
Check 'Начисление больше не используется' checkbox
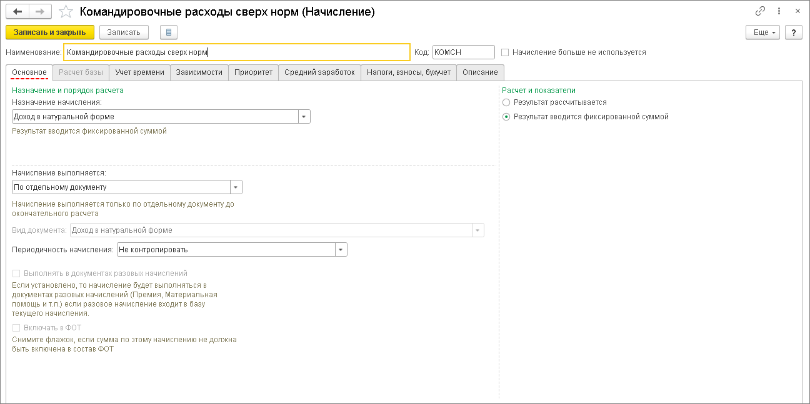(505, 52)
